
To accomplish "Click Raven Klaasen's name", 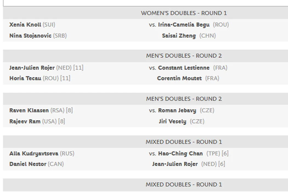I will coord(29,111).
